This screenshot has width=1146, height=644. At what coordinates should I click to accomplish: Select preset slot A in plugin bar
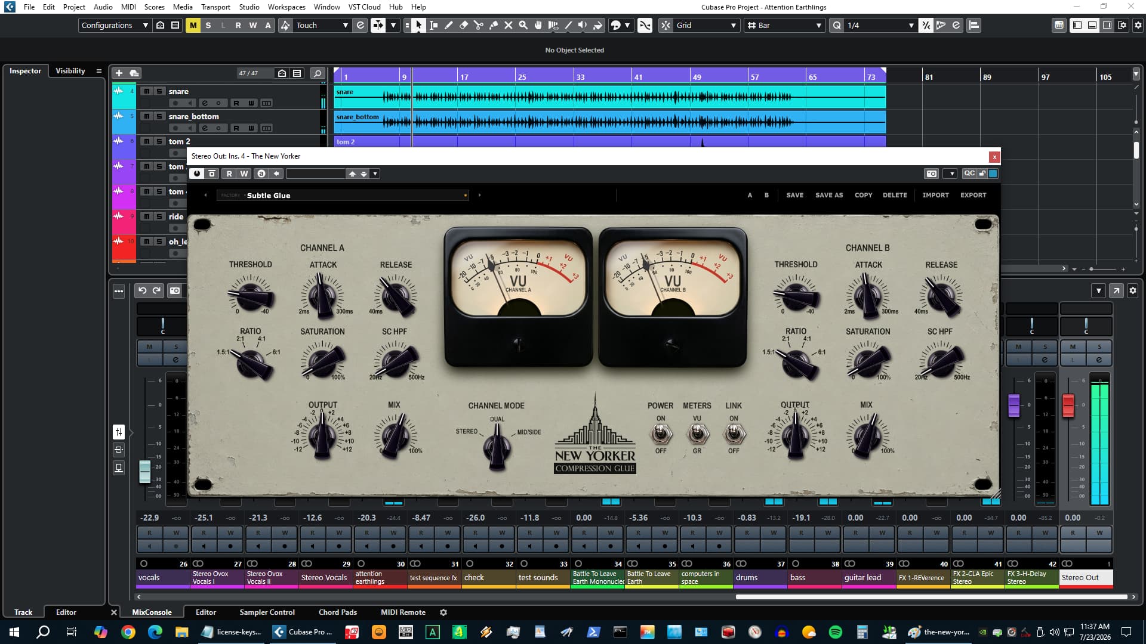pos(750,195)
